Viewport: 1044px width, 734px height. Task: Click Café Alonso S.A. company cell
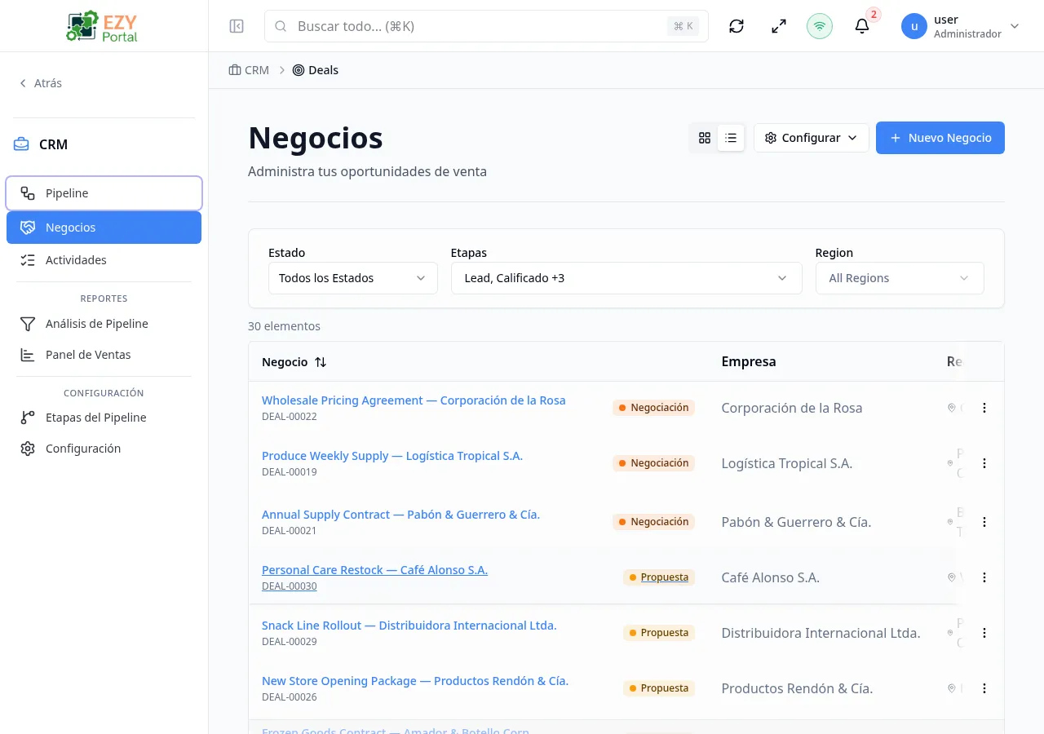(x=771, y=577)
